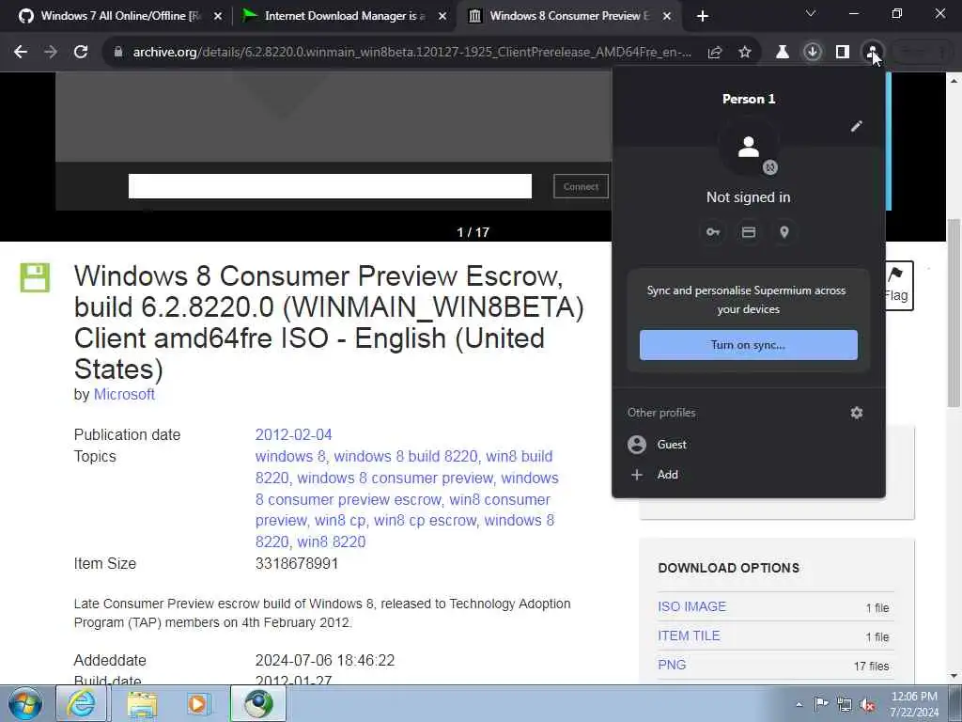View site information lock icon
The image size is (962, 722).
click(x=118, y=53)
